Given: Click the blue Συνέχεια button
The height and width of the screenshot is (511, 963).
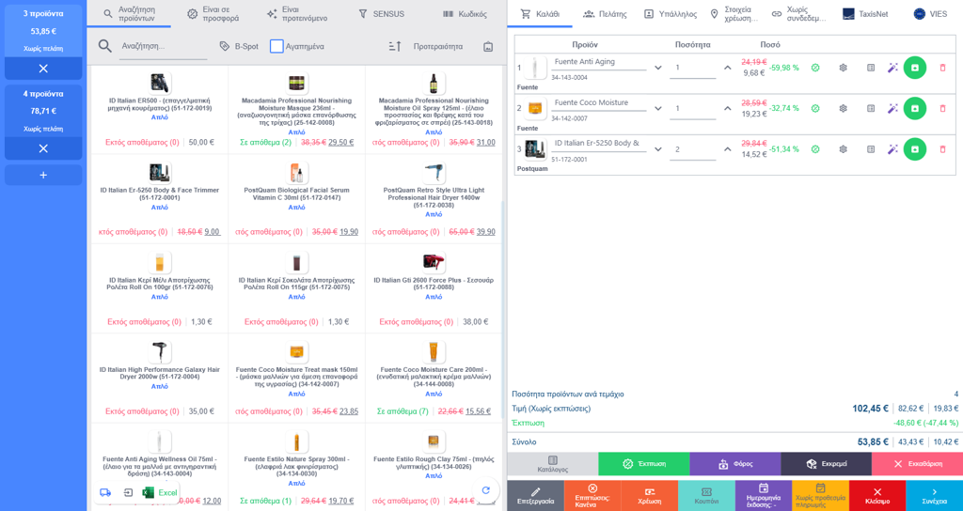Looking at the screenshot, I should 934,496.
